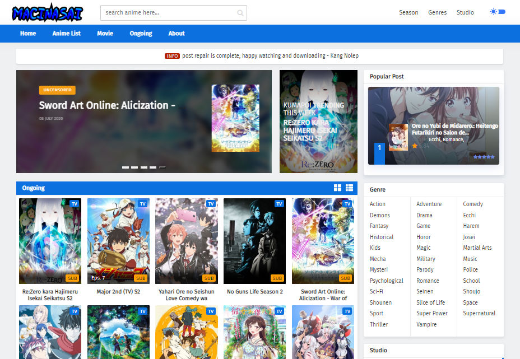Click the Macinasai site logo
This screenshot has width=520, height=359.
tap(47, 12)
